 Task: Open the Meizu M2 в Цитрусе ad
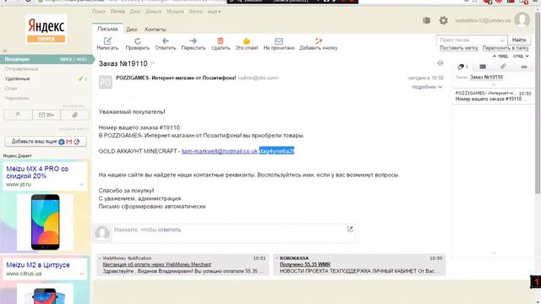(38, 264)
